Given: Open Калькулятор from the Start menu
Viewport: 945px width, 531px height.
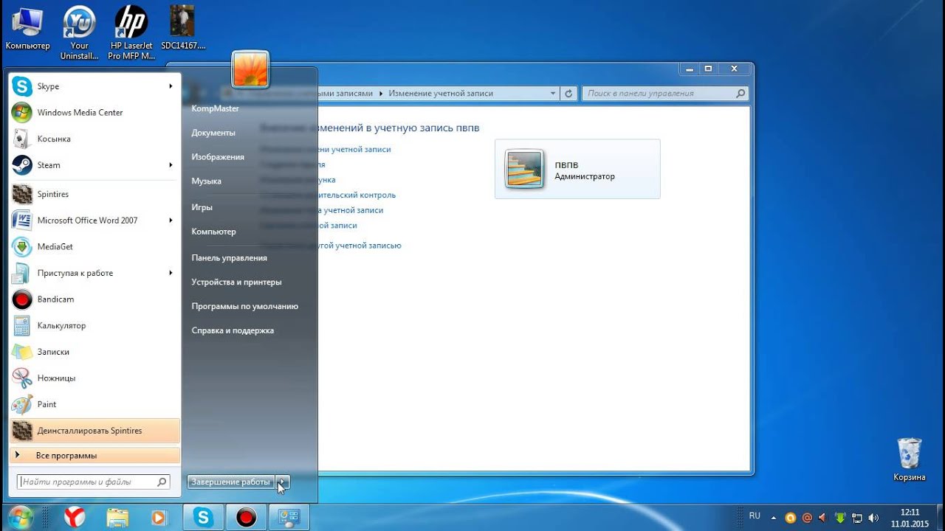Looking at the screenshot, I should [94, 325].
